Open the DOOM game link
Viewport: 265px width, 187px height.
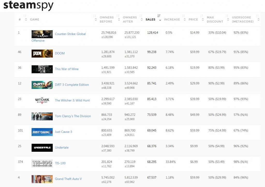60,53
